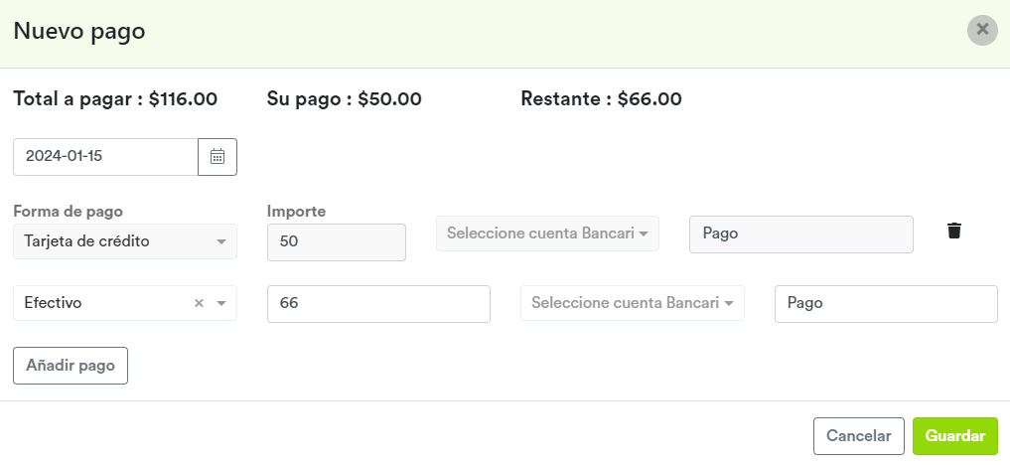
Task: Delete the Tarjeta de crédito payment row
Action: [954, 231]
